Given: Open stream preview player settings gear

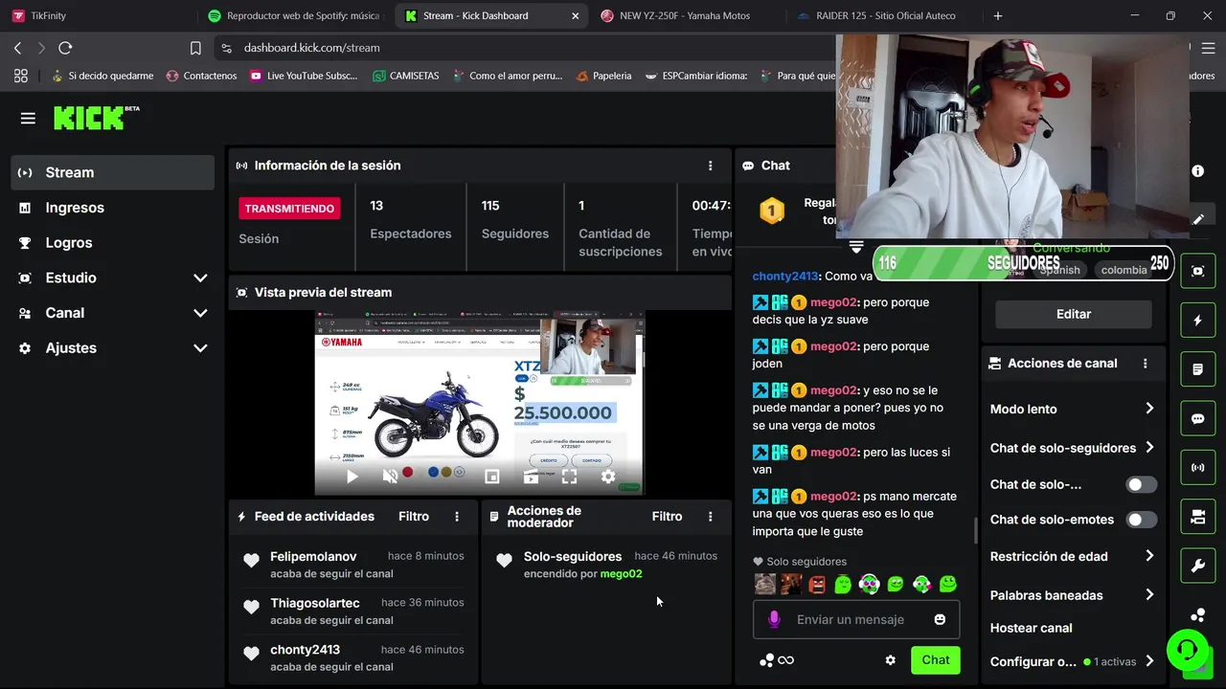Looking at the screenshot, I should [608, 476].
